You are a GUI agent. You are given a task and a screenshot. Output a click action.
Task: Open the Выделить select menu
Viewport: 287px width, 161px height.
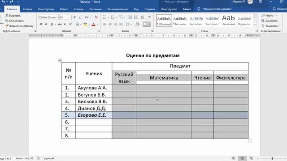(270, 26)
